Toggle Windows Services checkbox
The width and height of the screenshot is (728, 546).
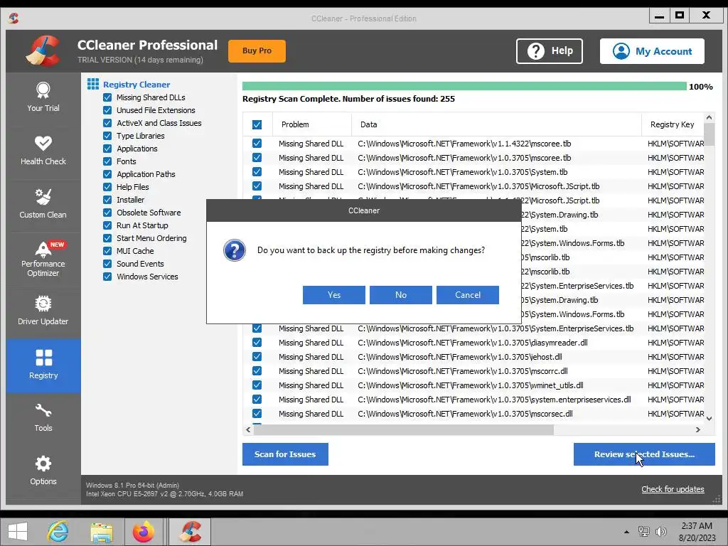click(x=107, y=277)
